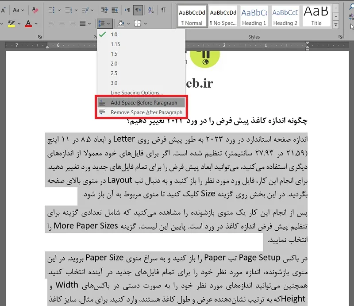Click the Multilevel List icon
The image size is (354, 306).
pos(85,10)
